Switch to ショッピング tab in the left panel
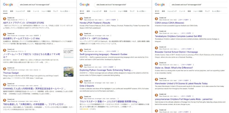229x113 pixels. (x=20, y=11)
